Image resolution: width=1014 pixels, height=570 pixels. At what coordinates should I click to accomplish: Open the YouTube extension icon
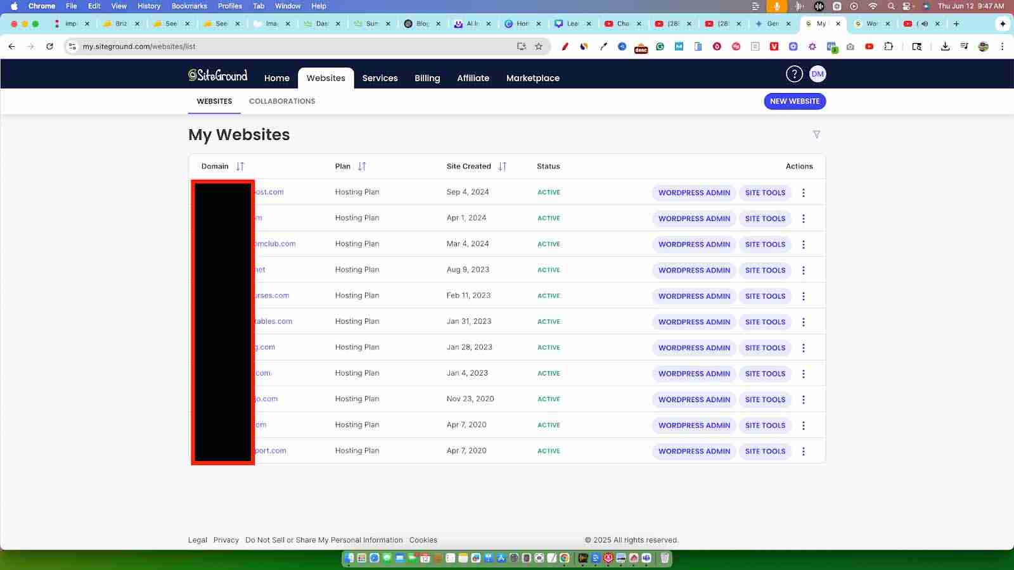click(870, 46)
